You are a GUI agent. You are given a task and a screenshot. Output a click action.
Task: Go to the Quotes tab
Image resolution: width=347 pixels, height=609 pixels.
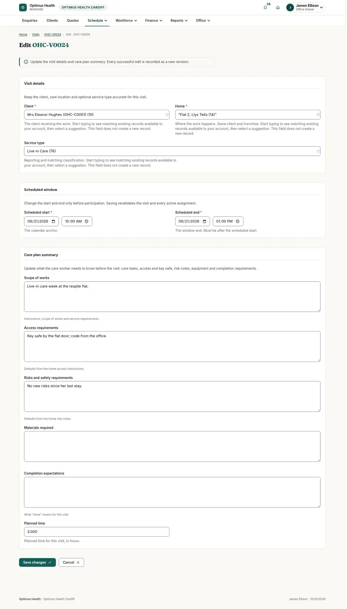click(73, 21)
